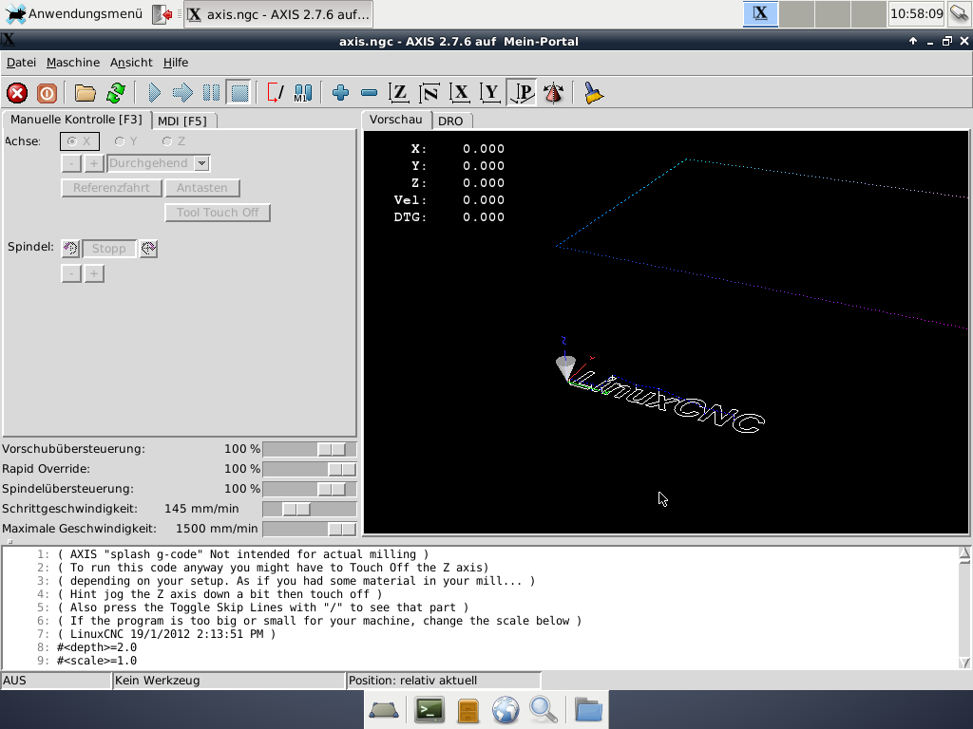Switch to Manuelle Kontrolle [F3] tab
The image size is (973, 729).
click(76, 120)
